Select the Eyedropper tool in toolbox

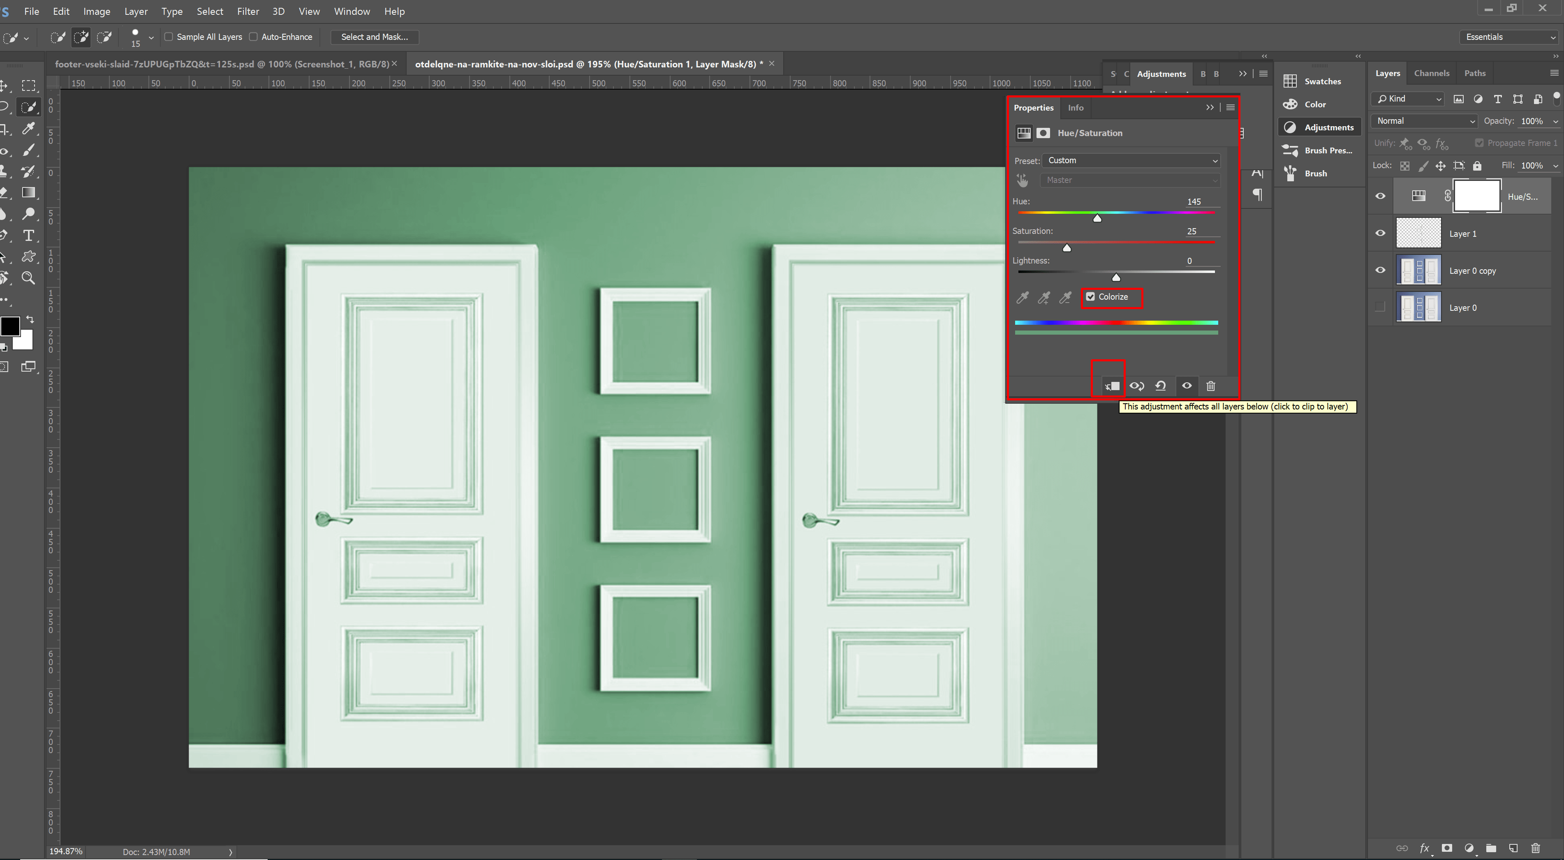28,129
